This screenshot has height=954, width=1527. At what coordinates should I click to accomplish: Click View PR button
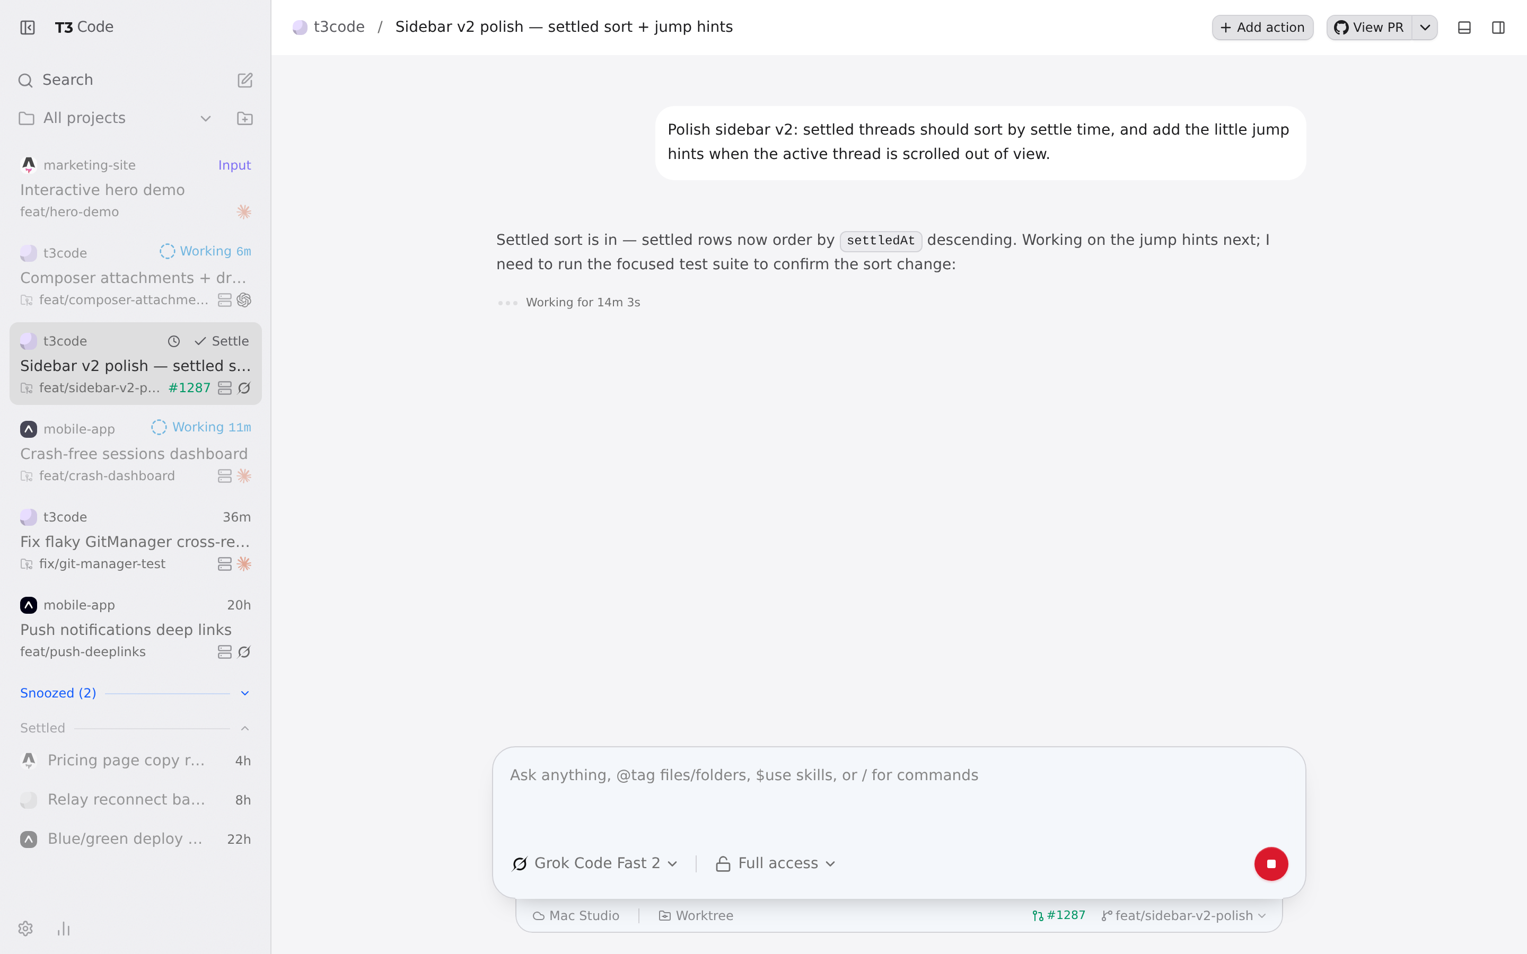click(1369, 28)
